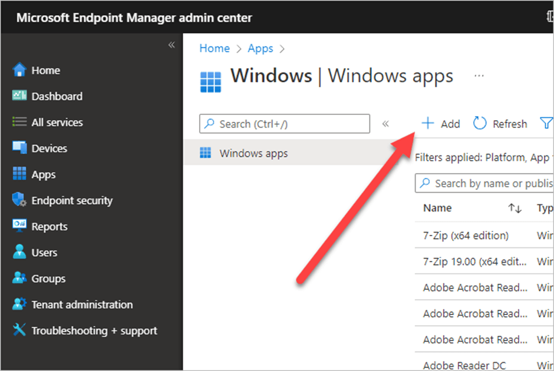Click the Home breadcrumb link

(x=215, y=48)
